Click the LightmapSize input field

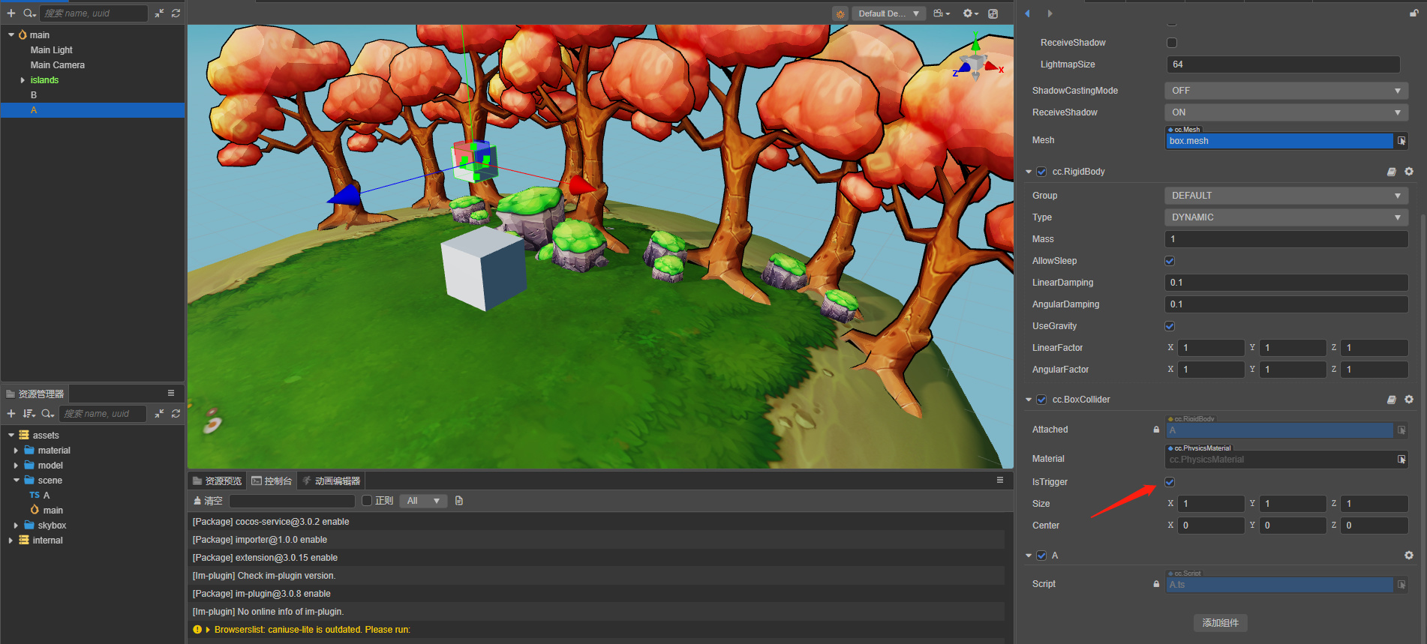1283,64
